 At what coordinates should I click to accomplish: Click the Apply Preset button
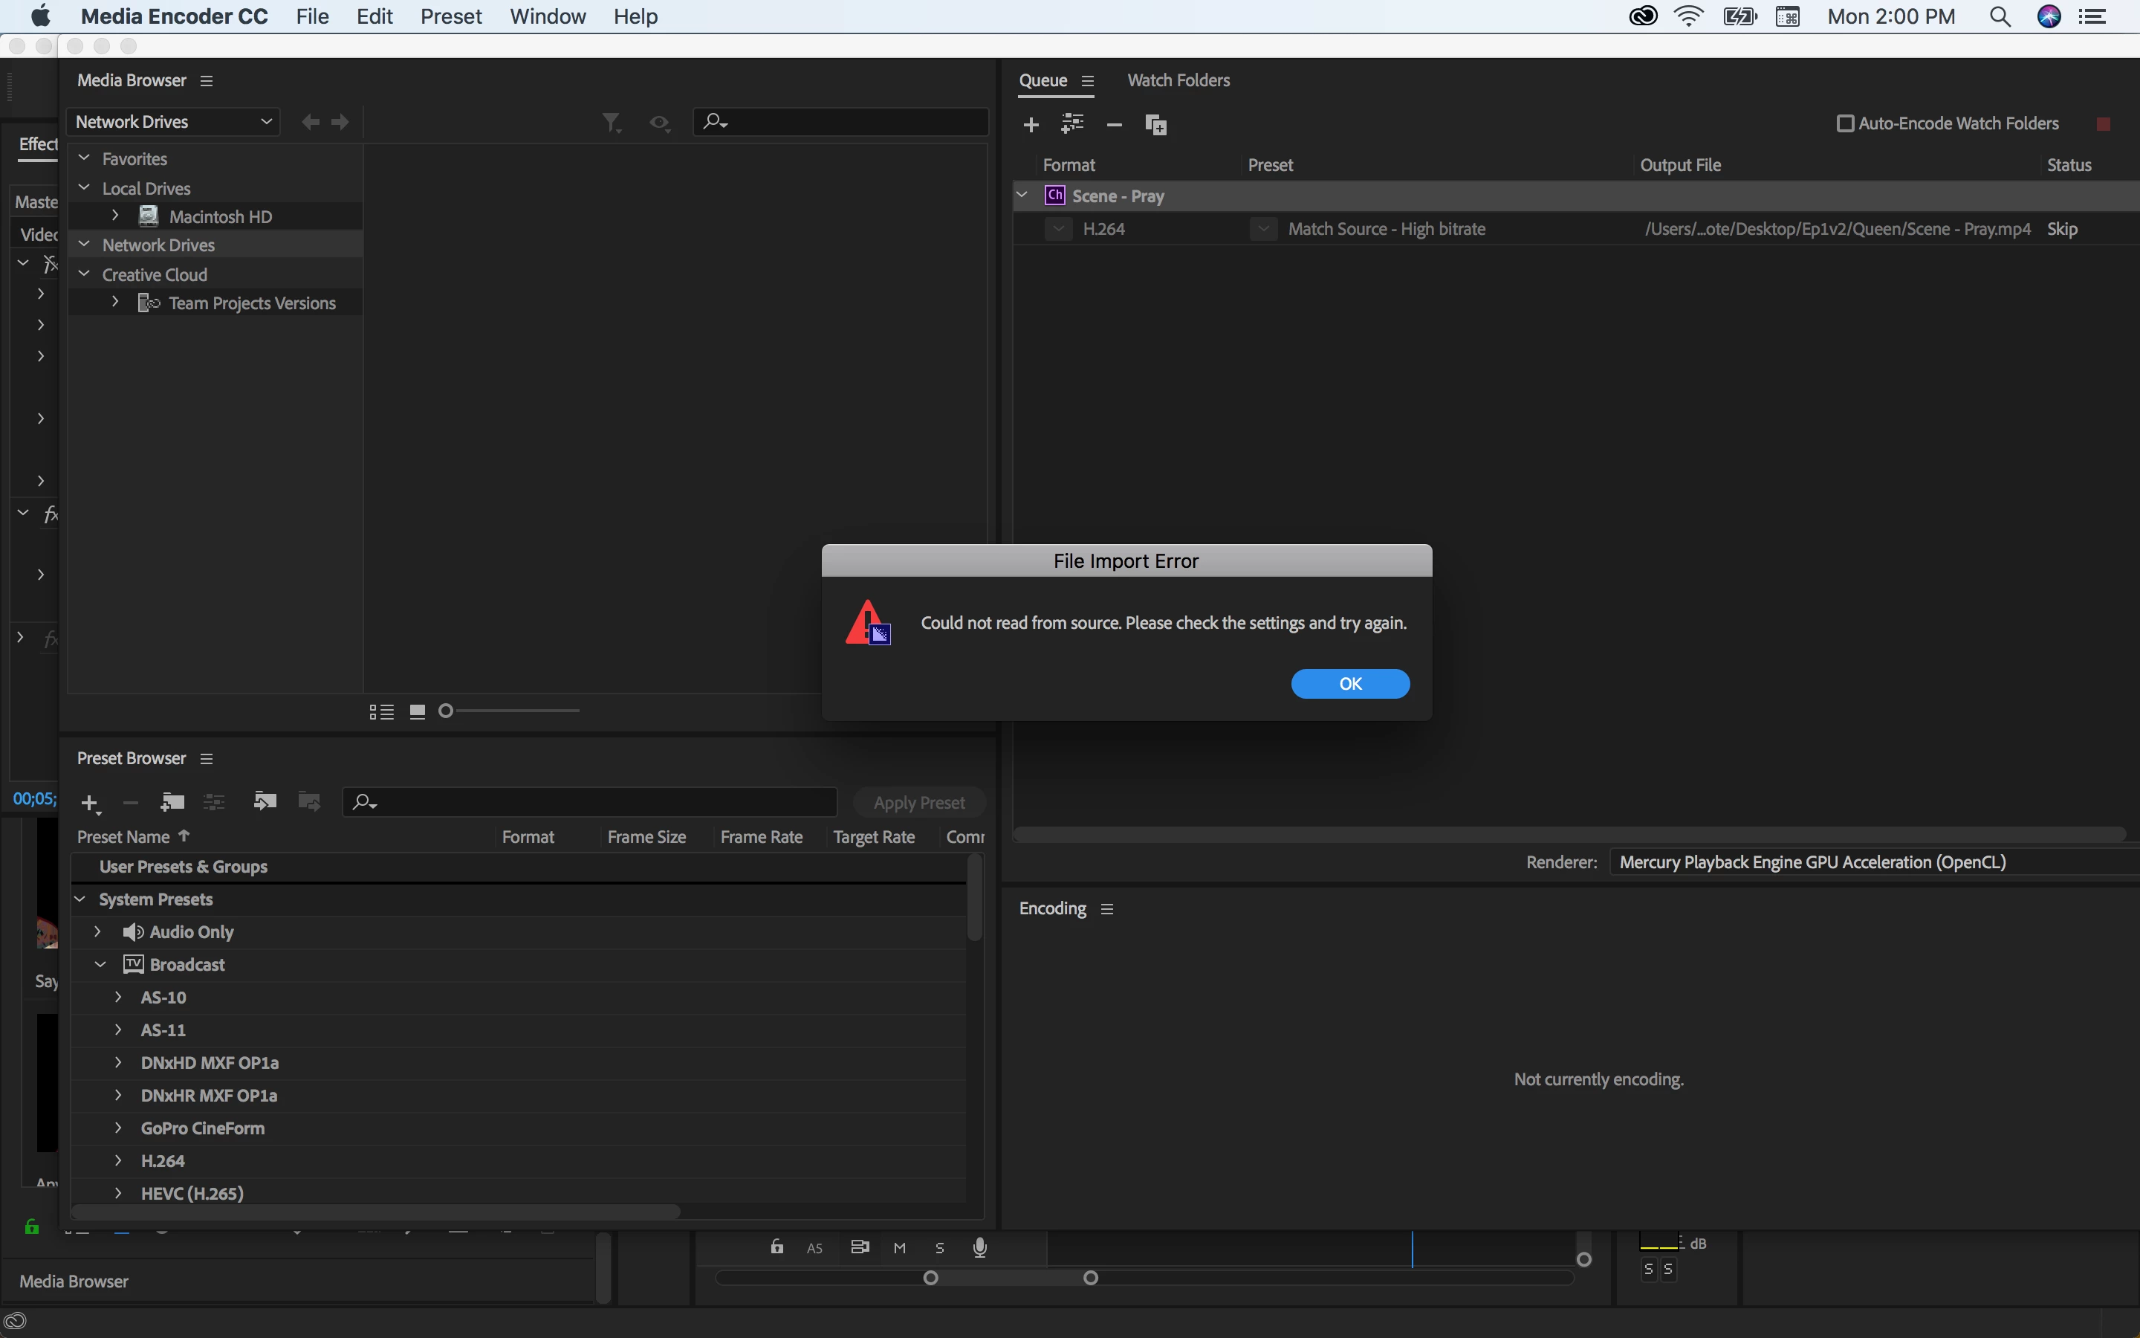918,803
